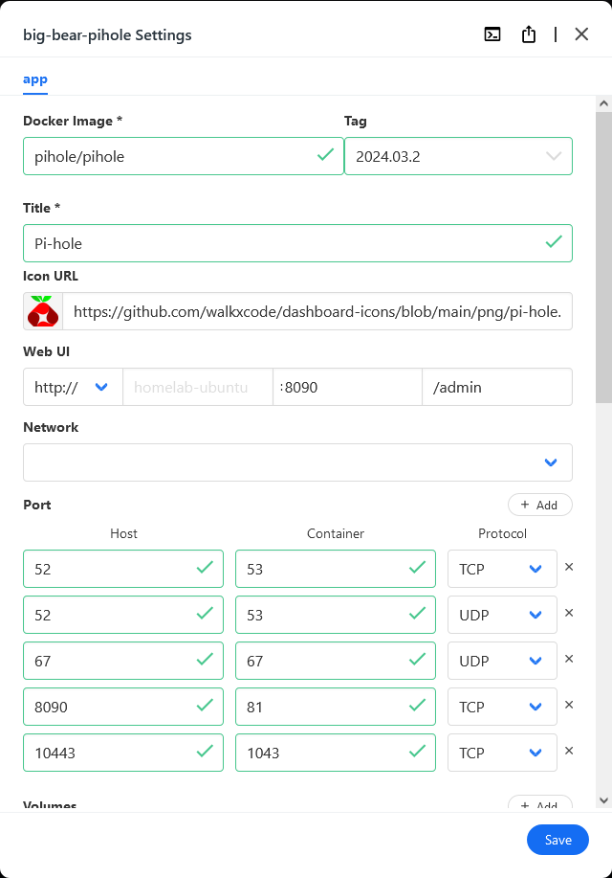
Task: Delete the 8090 to 81 port mapping
Action: pyautogui.click(x=569, y=705)
